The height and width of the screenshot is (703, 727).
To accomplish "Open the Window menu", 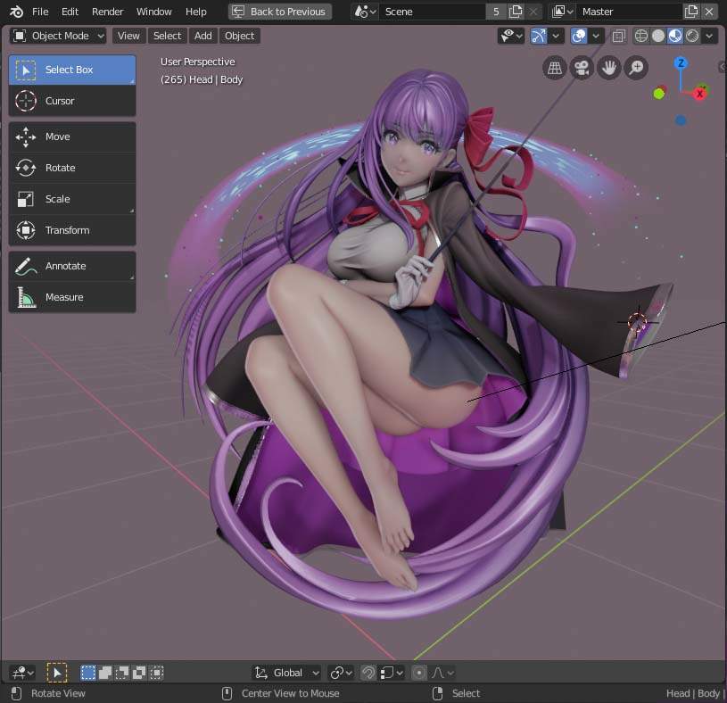I will 154,12.
